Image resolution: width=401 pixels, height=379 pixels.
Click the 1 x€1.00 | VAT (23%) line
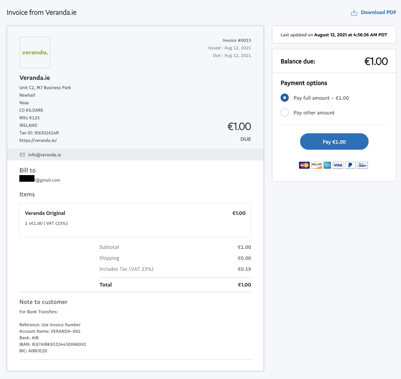point(46,223)
